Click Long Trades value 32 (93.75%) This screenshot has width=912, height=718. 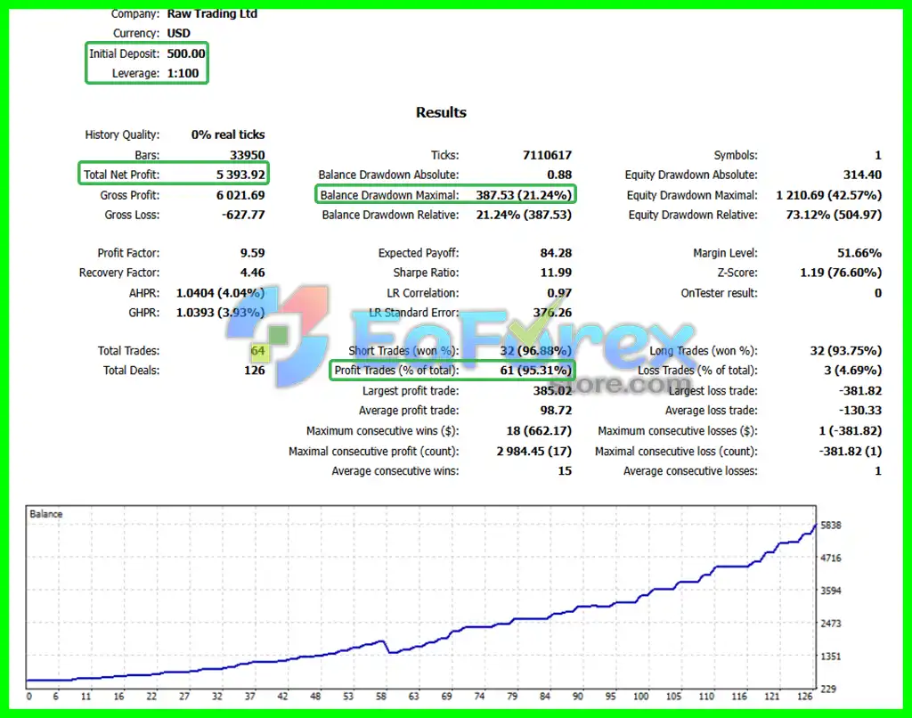tap(846, 351)
